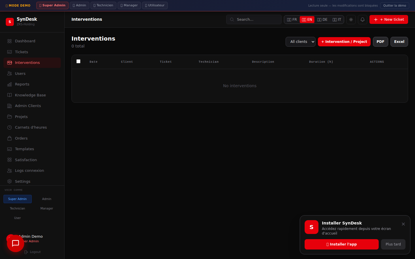Check the select-all interventions checkbox
Viewport: 415px width, 259px height.
(78, 61)
